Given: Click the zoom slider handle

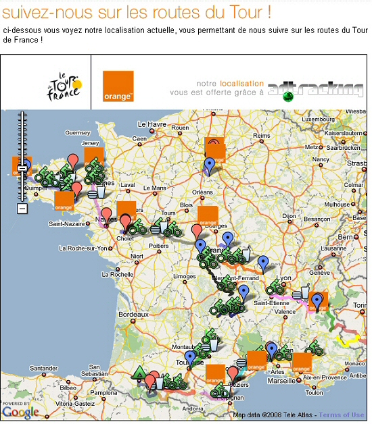Looking at the screenshot, I should (x=22, y=168).
